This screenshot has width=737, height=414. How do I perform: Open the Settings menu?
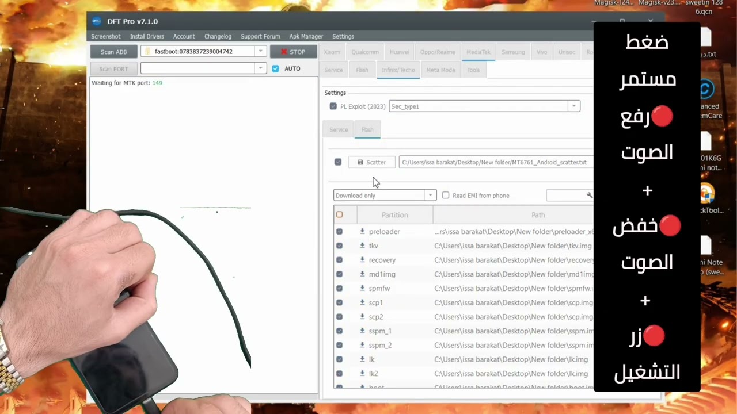pyautogui.click(x=343, y=36)
